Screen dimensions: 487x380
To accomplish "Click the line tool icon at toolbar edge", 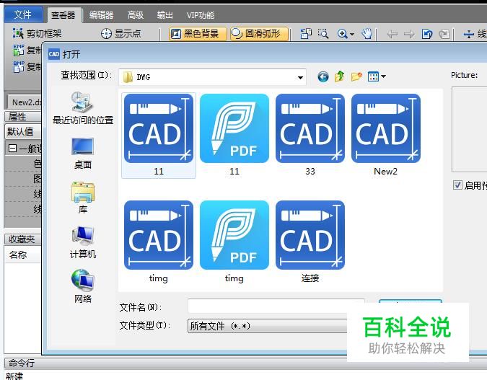I will click(468, 33).
